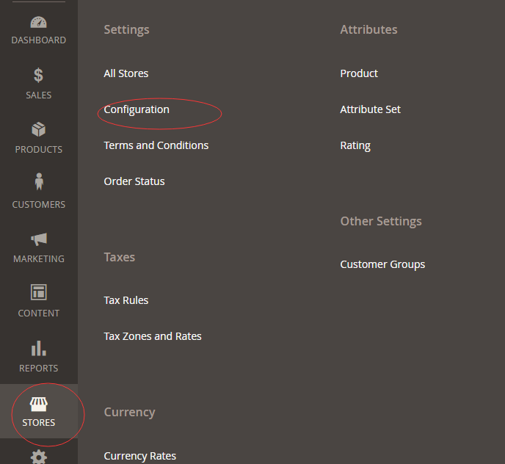
Task: Select Rating under Attributes
Action: click(x=355, y=146)
